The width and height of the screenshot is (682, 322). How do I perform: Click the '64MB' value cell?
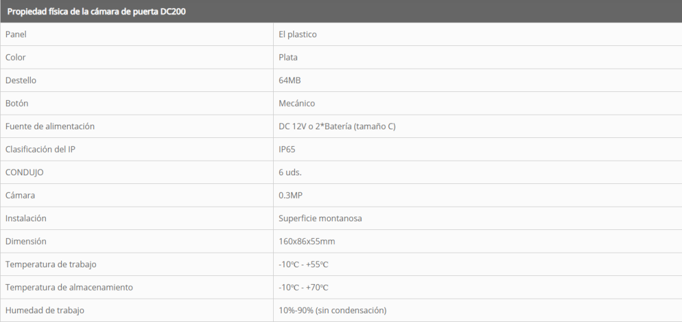[290, 80]
